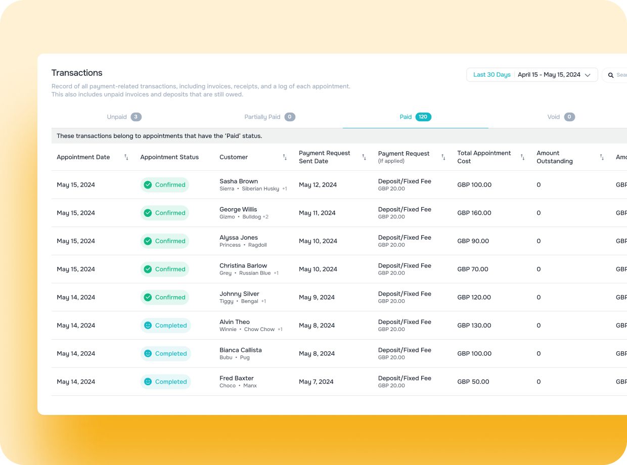The width and height of the screenshot is (627, 465).
Task: Click sent date May 9, 2024
Action: (x=317, y=298)
